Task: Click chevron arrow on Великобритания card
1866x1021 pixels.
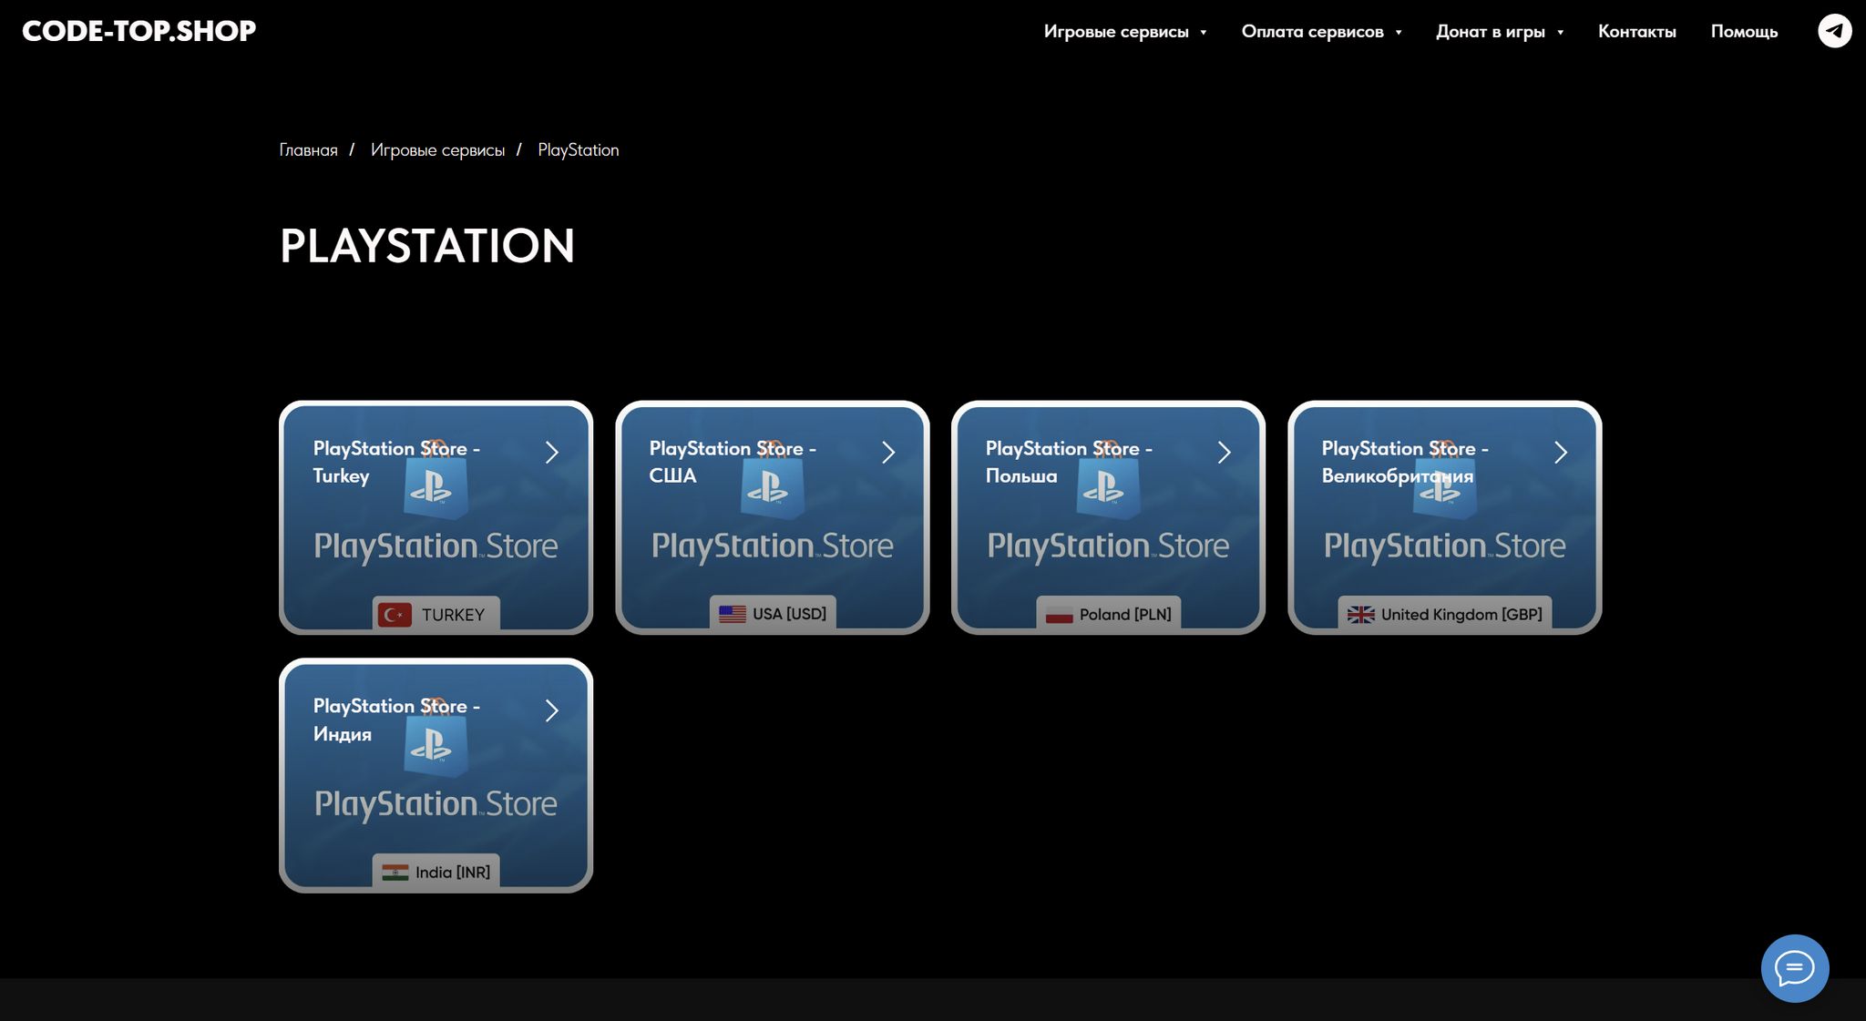Action: pos(1561,453)
